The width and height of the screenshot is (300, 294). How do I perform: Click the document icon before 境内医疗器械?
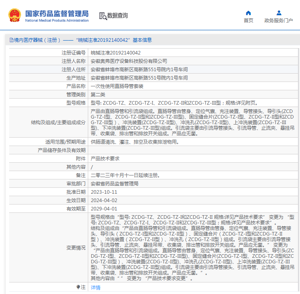[x=12, y=40]
